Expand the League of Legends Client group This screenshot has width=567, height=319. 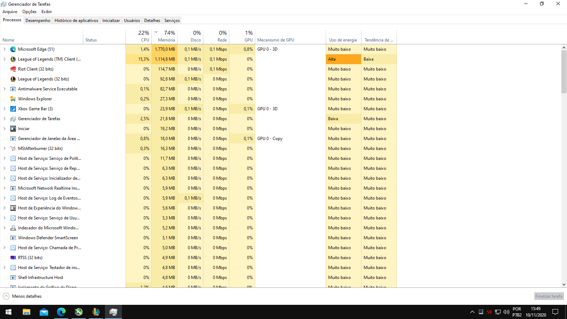pyautogui.click(x=5, y=59)
